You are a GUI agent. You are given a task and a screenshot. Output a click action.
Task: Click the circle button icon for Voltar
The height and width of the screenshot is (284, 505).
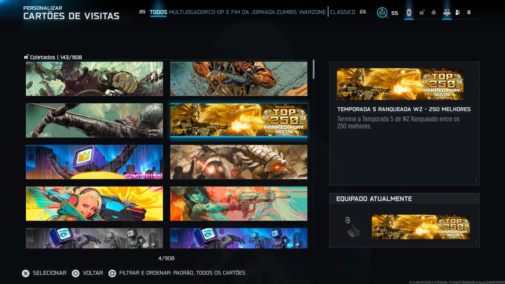(75, 273)
